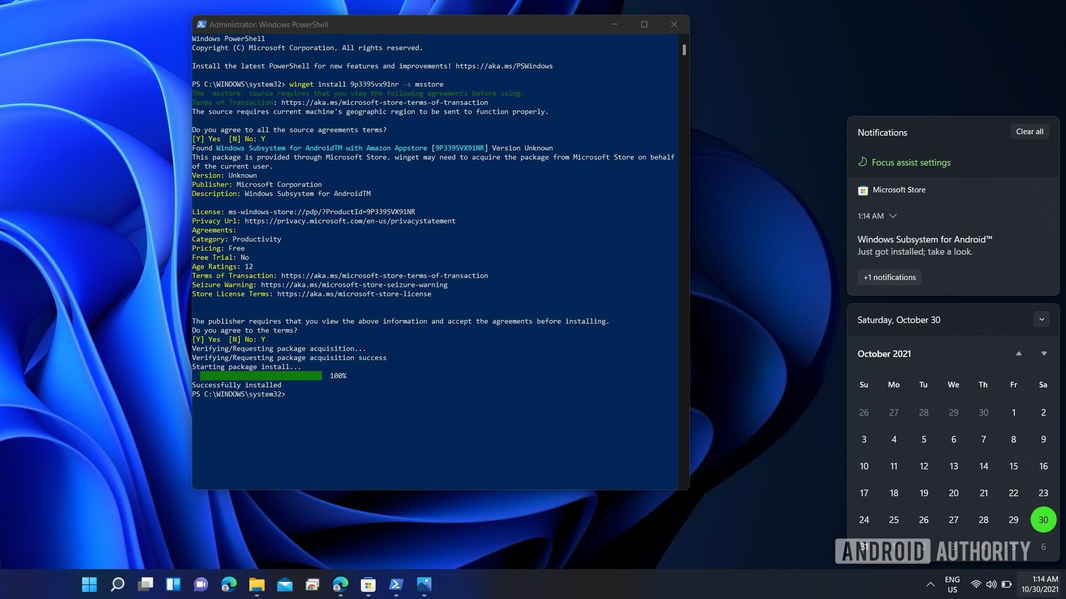Launch the Mail app icon

click(285, 584)
